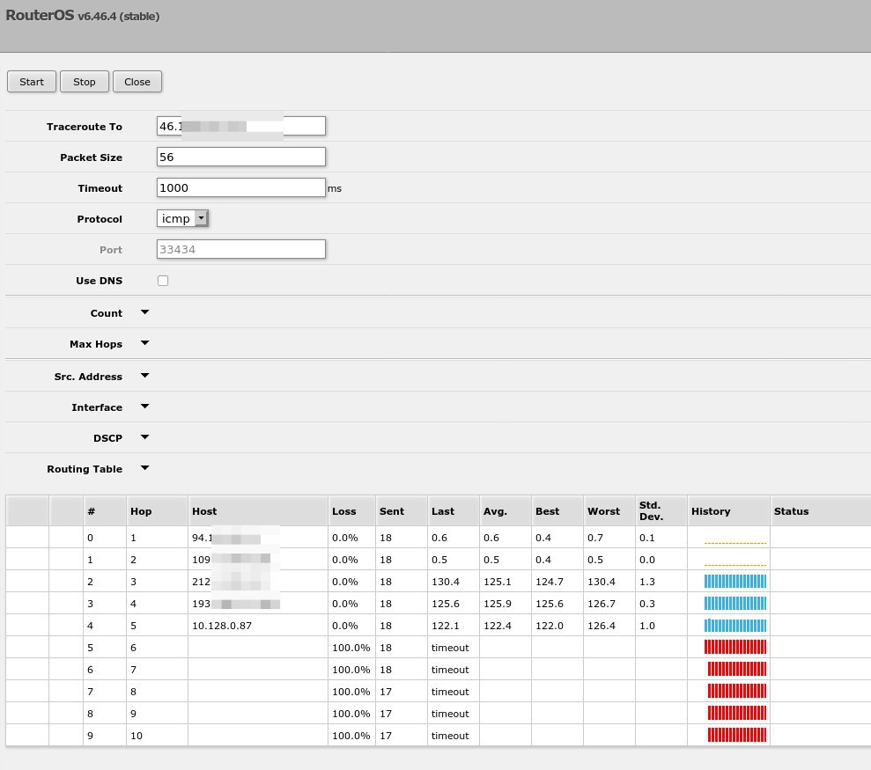Click the timeout text in hop 6 row
871x770 pixels.
point(450,648)
